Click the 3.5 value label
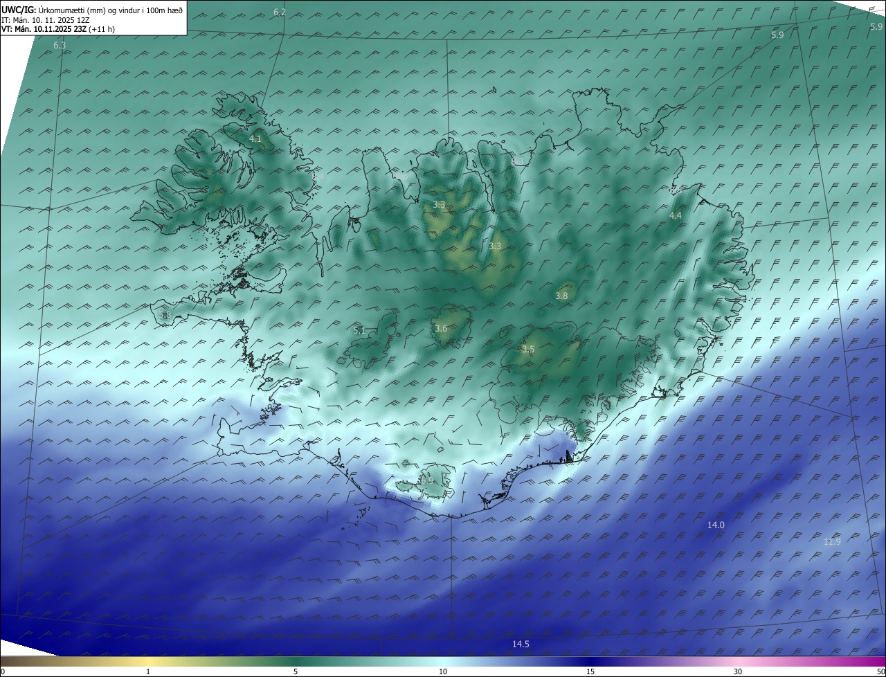Viewport: 886px width, 677px height. (x=528, y=349)
